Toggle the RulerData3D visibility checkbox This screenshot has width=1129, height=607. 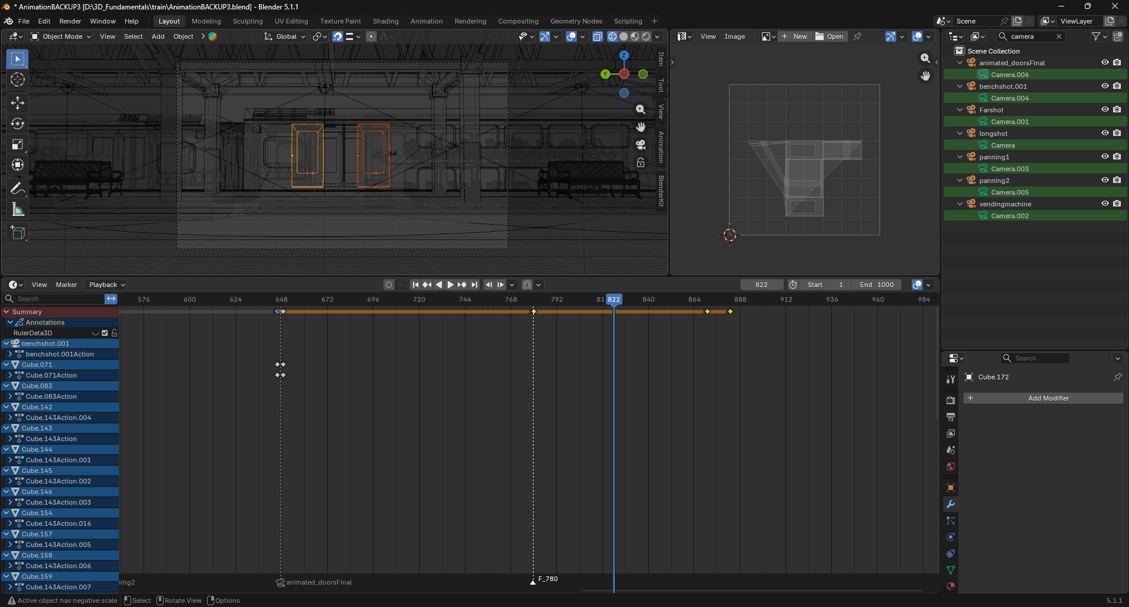click(x=105, y=333)
